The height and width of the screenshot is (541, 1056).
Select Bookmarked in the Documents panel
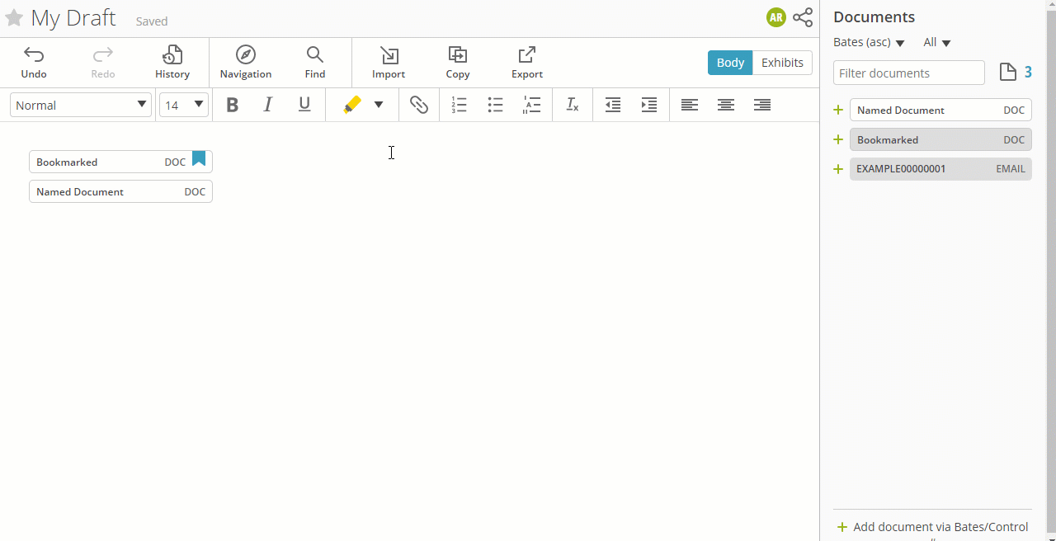940,139
